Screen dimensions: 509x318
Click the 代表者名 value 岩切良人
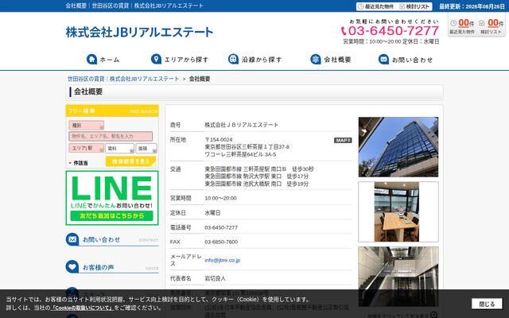point(215,278)
